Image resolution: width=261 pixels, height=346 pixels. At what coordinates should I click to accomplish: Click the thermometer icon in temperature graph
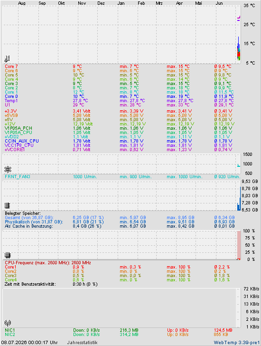tap(7, 59)
